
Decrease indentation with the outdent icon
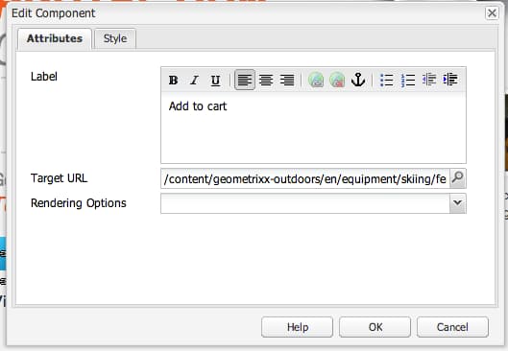point(429,80)
